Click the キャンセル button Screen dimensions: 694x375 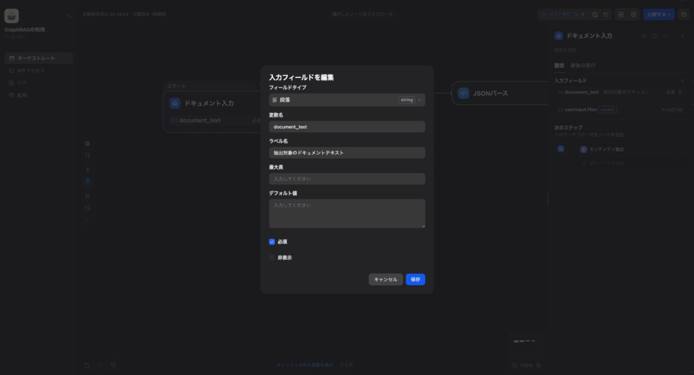[386, 279]
